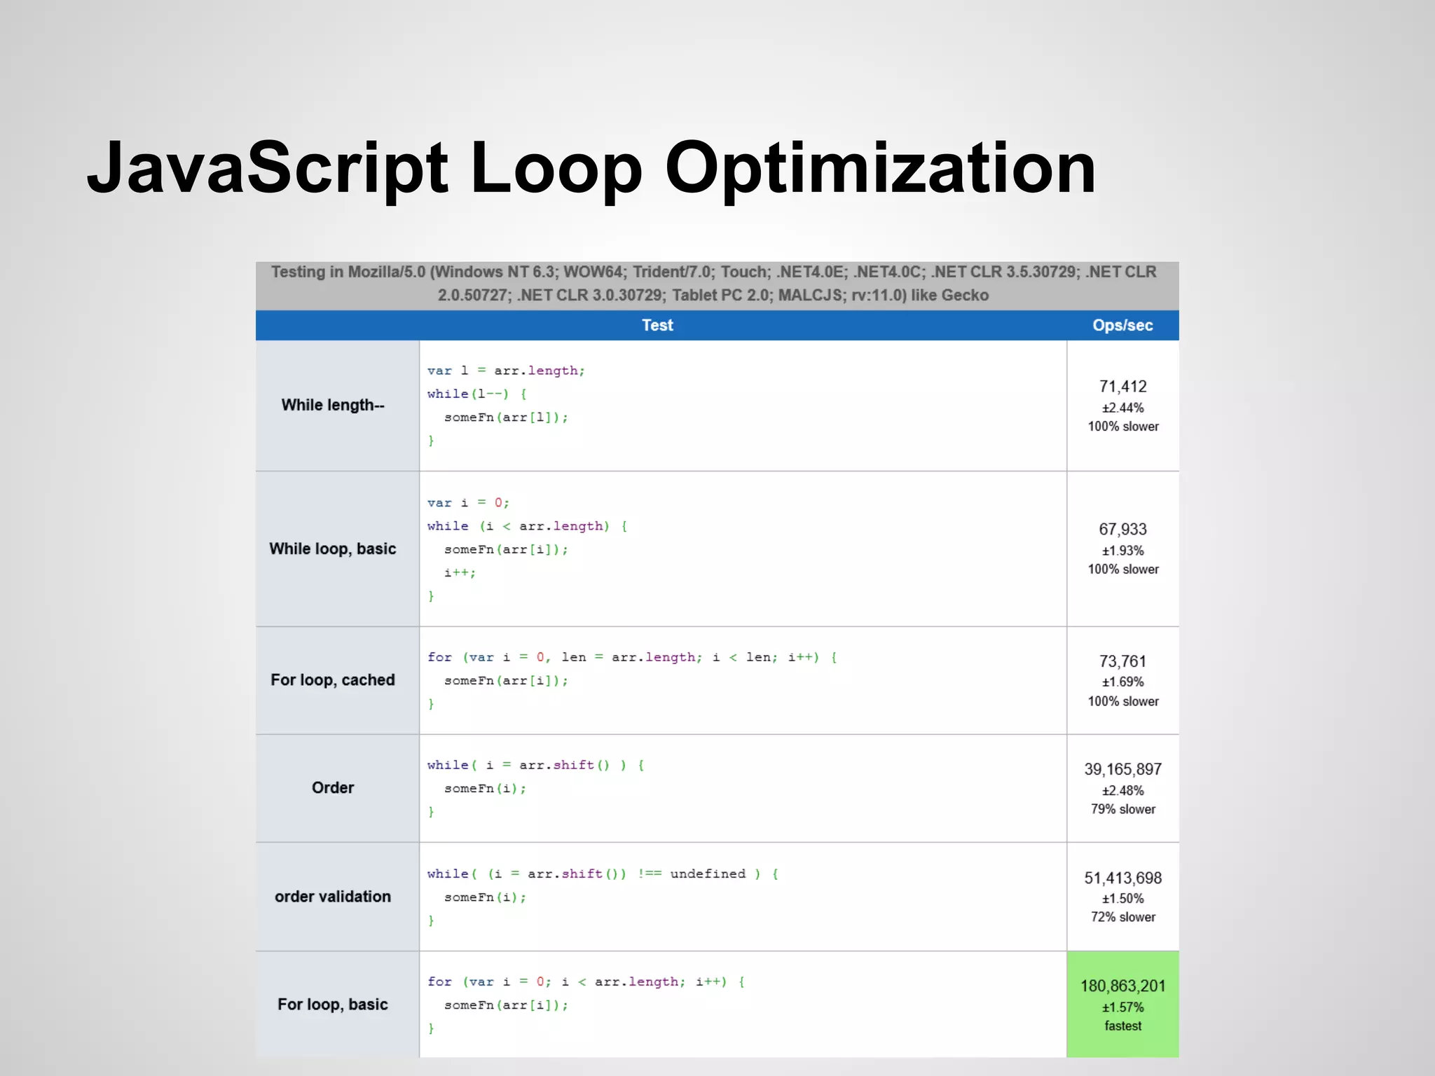Click the '!== undefined' while loop code line
The width and height of the screenshot is (1435, 1076).
(x=603, y=874)
